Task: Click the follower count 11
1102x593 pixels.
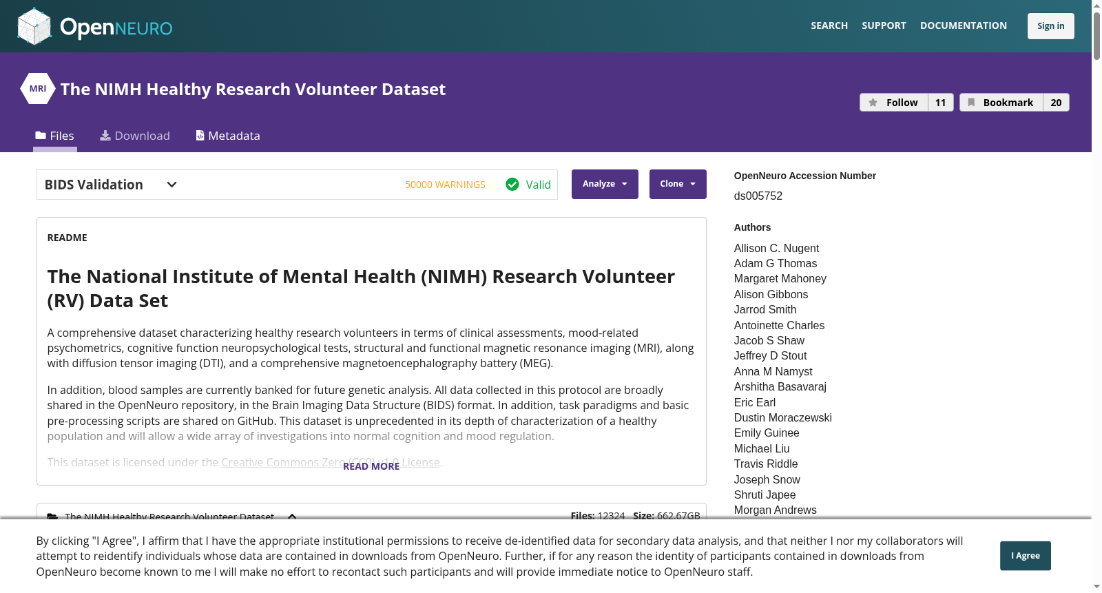Action: (x=941, y=103)
